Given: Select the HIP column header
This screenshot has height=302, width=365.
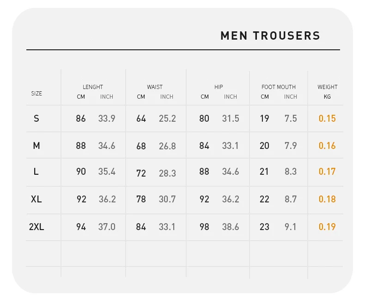Looking at the screenshot, I should click(x=219, y=87).
